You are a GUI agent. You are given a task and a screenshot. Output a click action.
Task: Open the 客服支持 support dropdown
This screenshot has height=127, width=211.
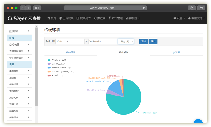pos(196,18)
